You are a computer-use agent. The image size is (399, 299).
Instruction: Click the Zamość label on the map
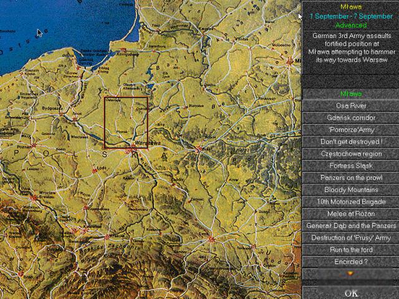click(x=197, y=199)
